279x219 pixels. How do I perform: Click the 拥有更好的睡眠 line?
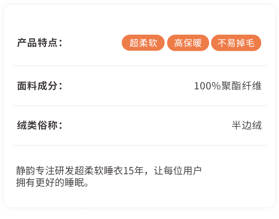click(x=51, y=183)
